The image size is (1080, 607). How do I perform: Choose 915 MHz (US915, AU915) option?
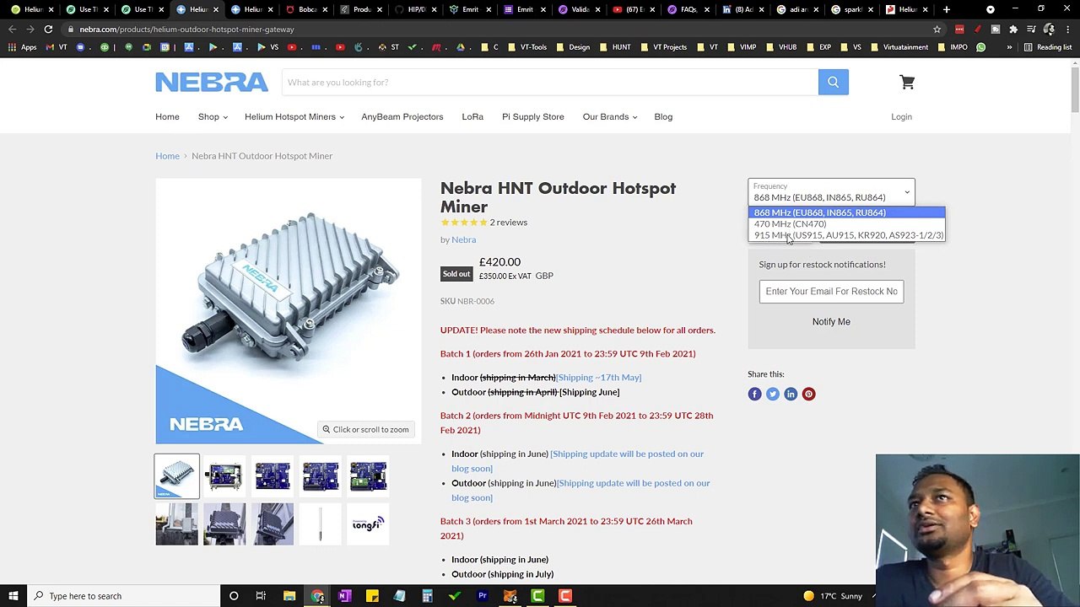(846, 235)
